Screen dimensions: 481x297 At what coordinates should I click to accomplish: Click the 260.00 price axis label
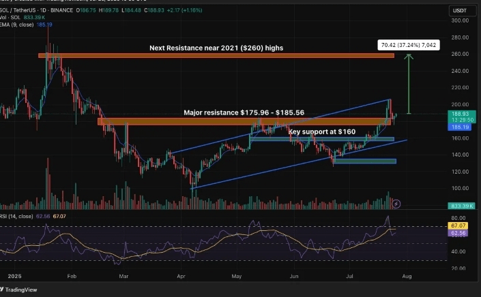pos(460,54)
